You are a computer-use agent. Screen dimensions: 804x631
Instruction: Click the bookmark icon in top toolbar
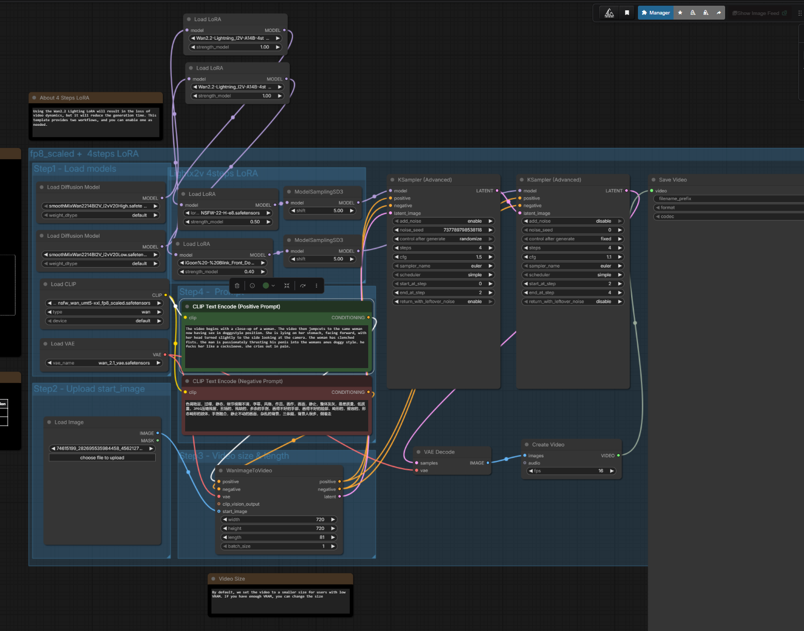(627, 13)
